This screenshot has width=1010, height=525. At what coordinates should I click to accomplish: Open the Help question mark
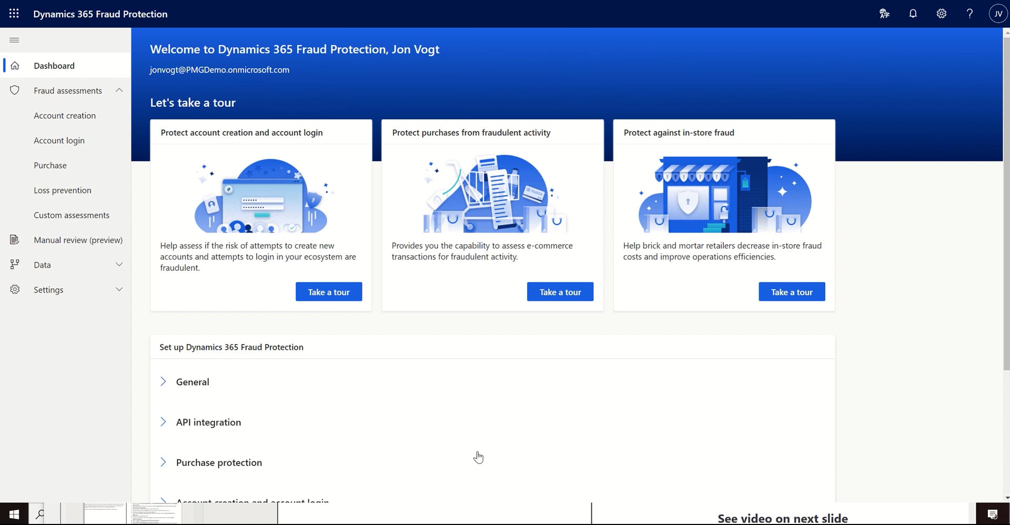click(x=969, y=13)
